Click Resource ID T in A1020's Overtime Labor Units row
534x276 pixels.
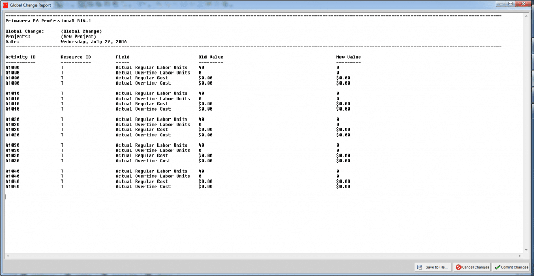click(62, 124)
